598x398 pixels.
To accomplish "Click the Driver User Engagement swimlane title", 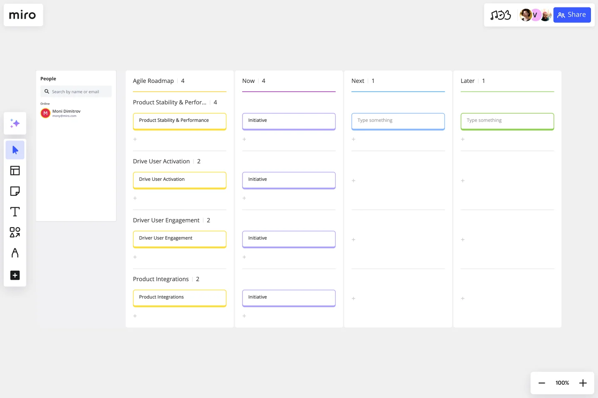I will [x=166, y=220].
